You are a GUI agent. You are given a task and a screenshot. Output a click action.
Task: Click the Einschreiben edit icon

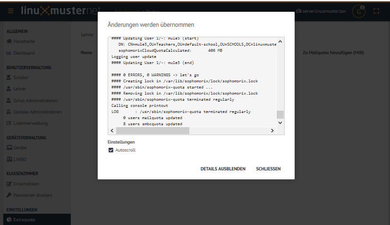click(9, 184)
